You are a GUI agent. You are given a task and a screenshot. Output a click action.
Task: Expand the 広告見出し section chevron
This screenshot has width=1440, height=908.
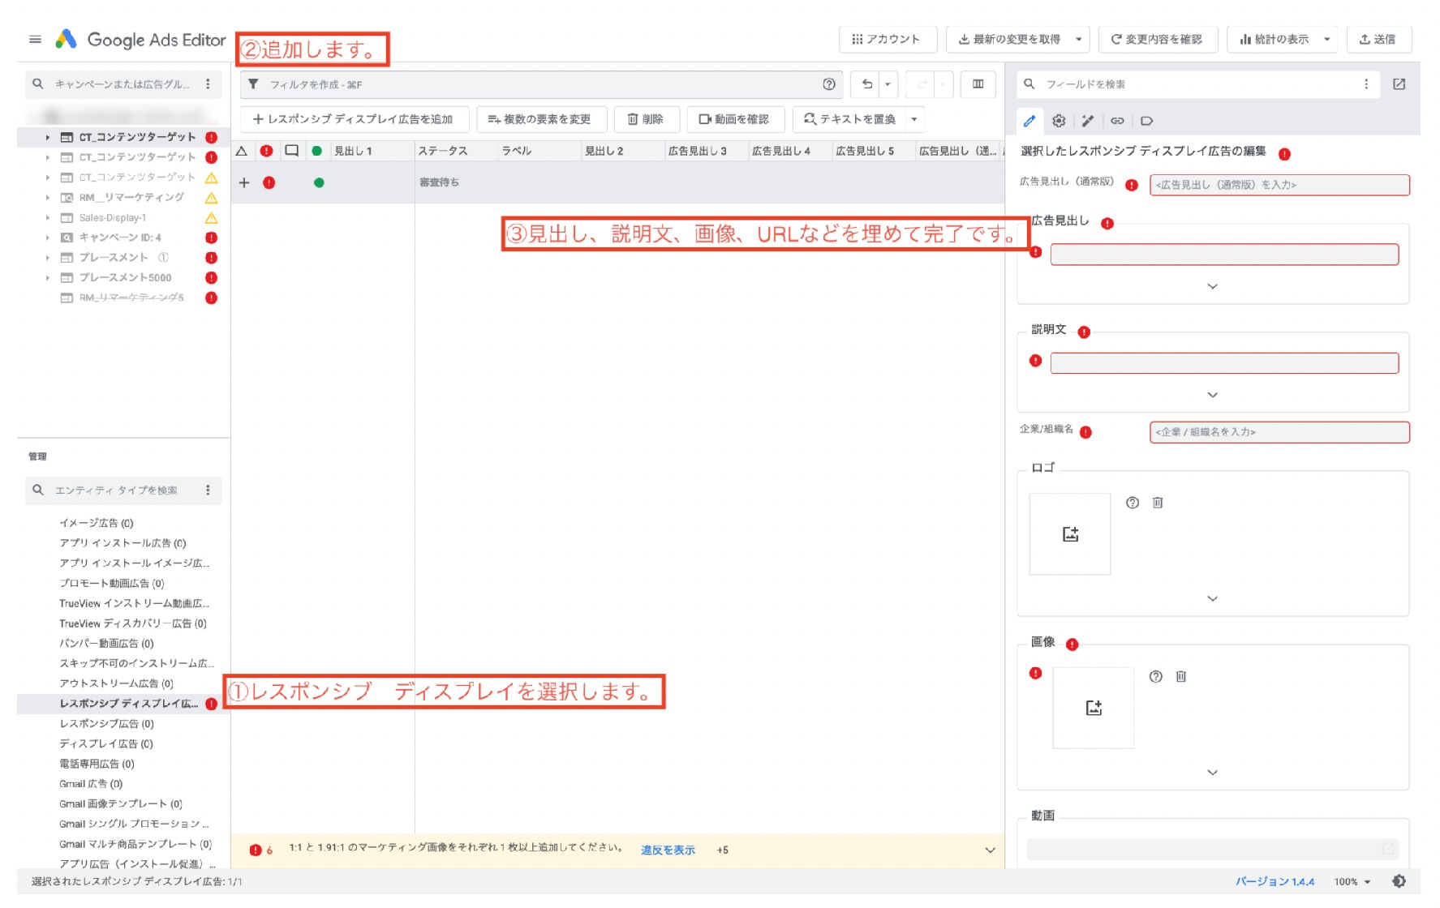(x=1213, y=286)
